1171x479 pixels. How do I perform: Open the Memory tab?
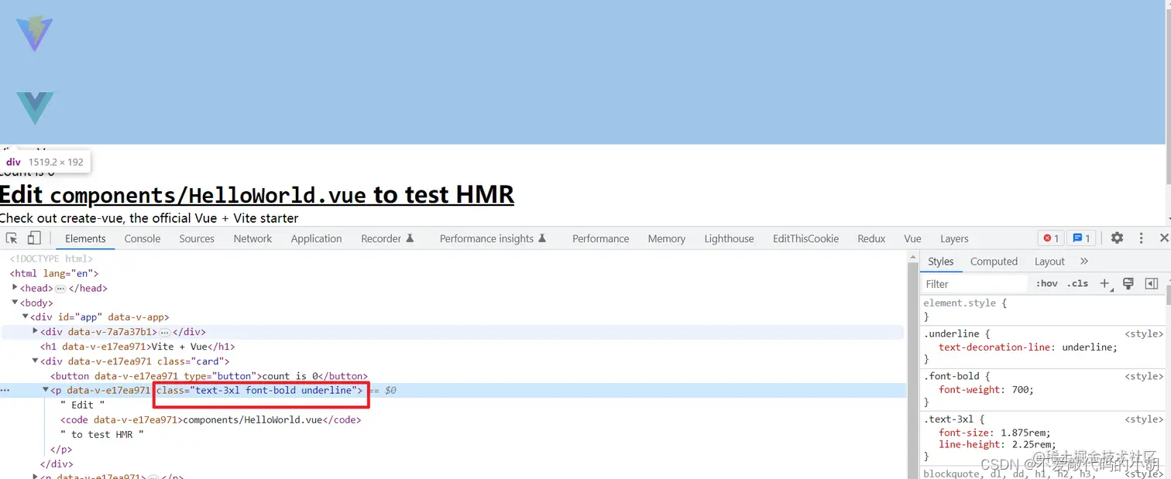pyautogui.click(x=666, y=238)
